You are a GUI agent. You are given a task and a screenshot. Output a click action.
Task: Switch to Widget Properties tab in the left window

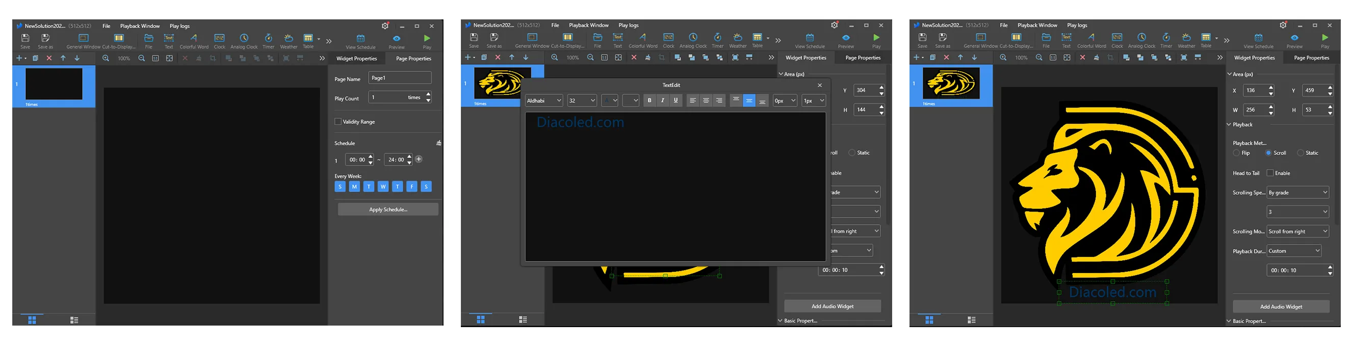tap(357, 58)
